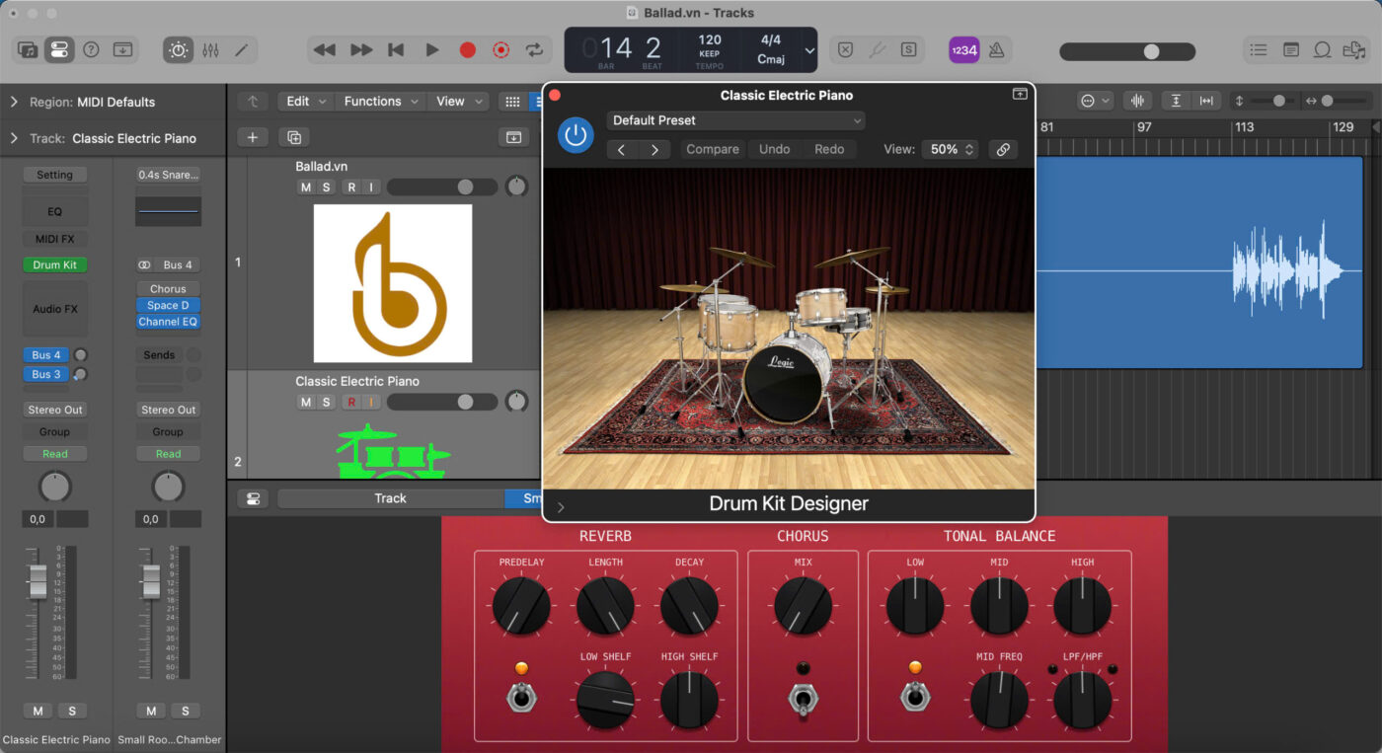Click the grid view button in tracks header
1382x753 pixels.
[512, 101]
